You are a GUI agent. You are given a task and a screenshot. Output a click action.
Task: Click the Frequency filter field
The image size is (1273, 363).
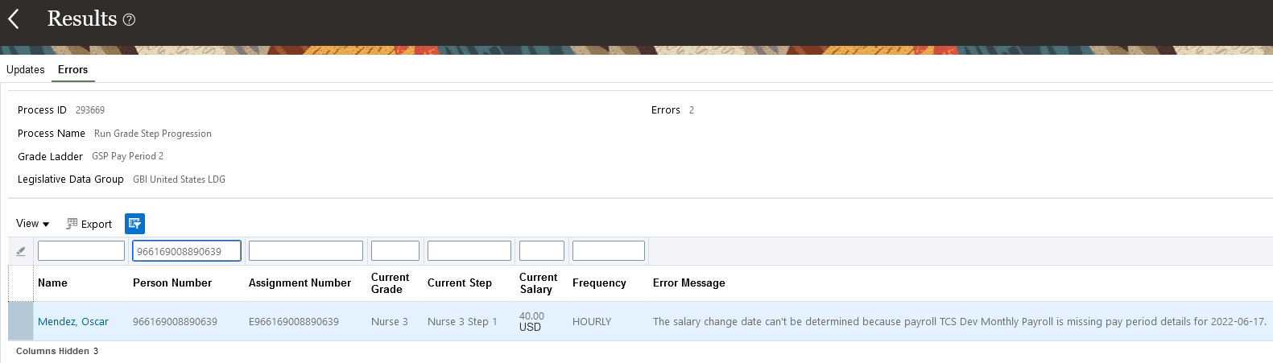coord(609,251)
